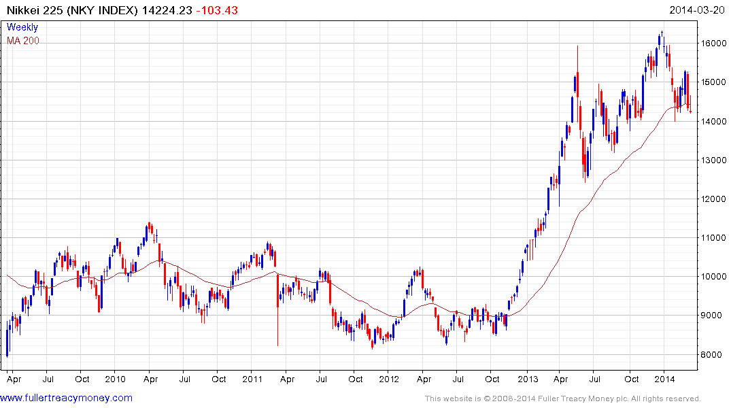Click the 15000 price axis label
The width and height of the screenshot is (731, 408).
(713, 82)
